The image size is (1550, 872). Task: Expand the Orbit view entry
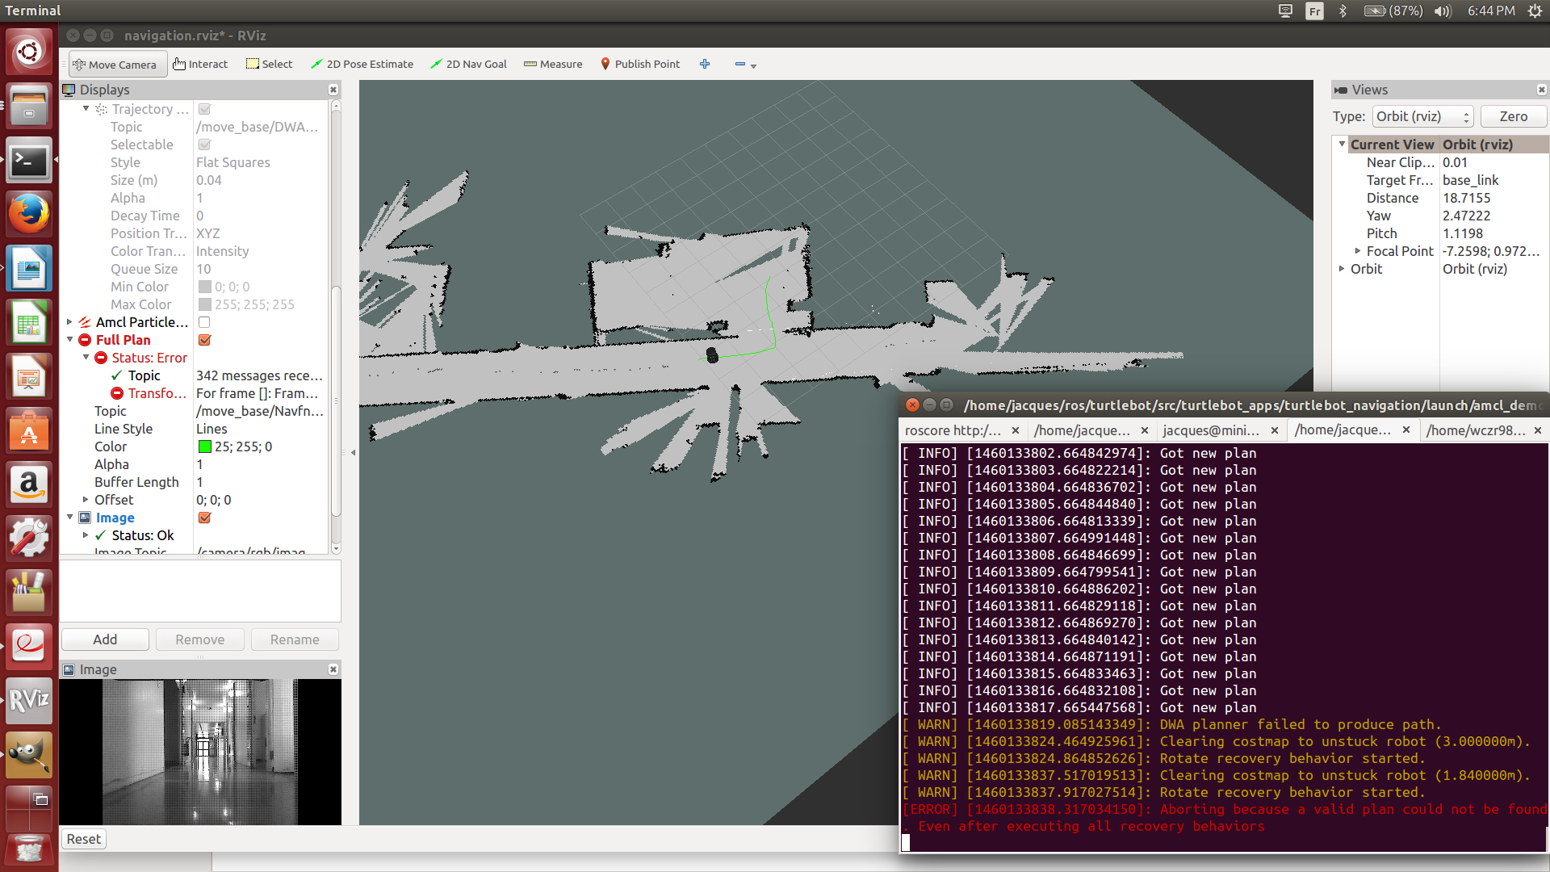click(1342, 269)
